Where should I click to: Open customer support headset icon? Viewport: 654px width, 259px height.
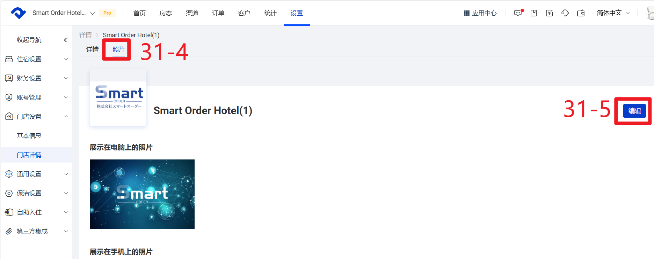tap(565, 13)
